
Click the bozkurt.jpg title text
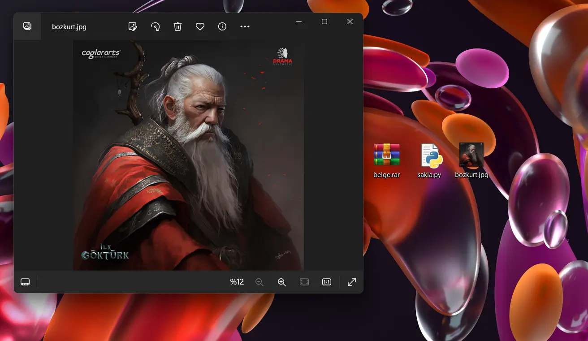69,27
